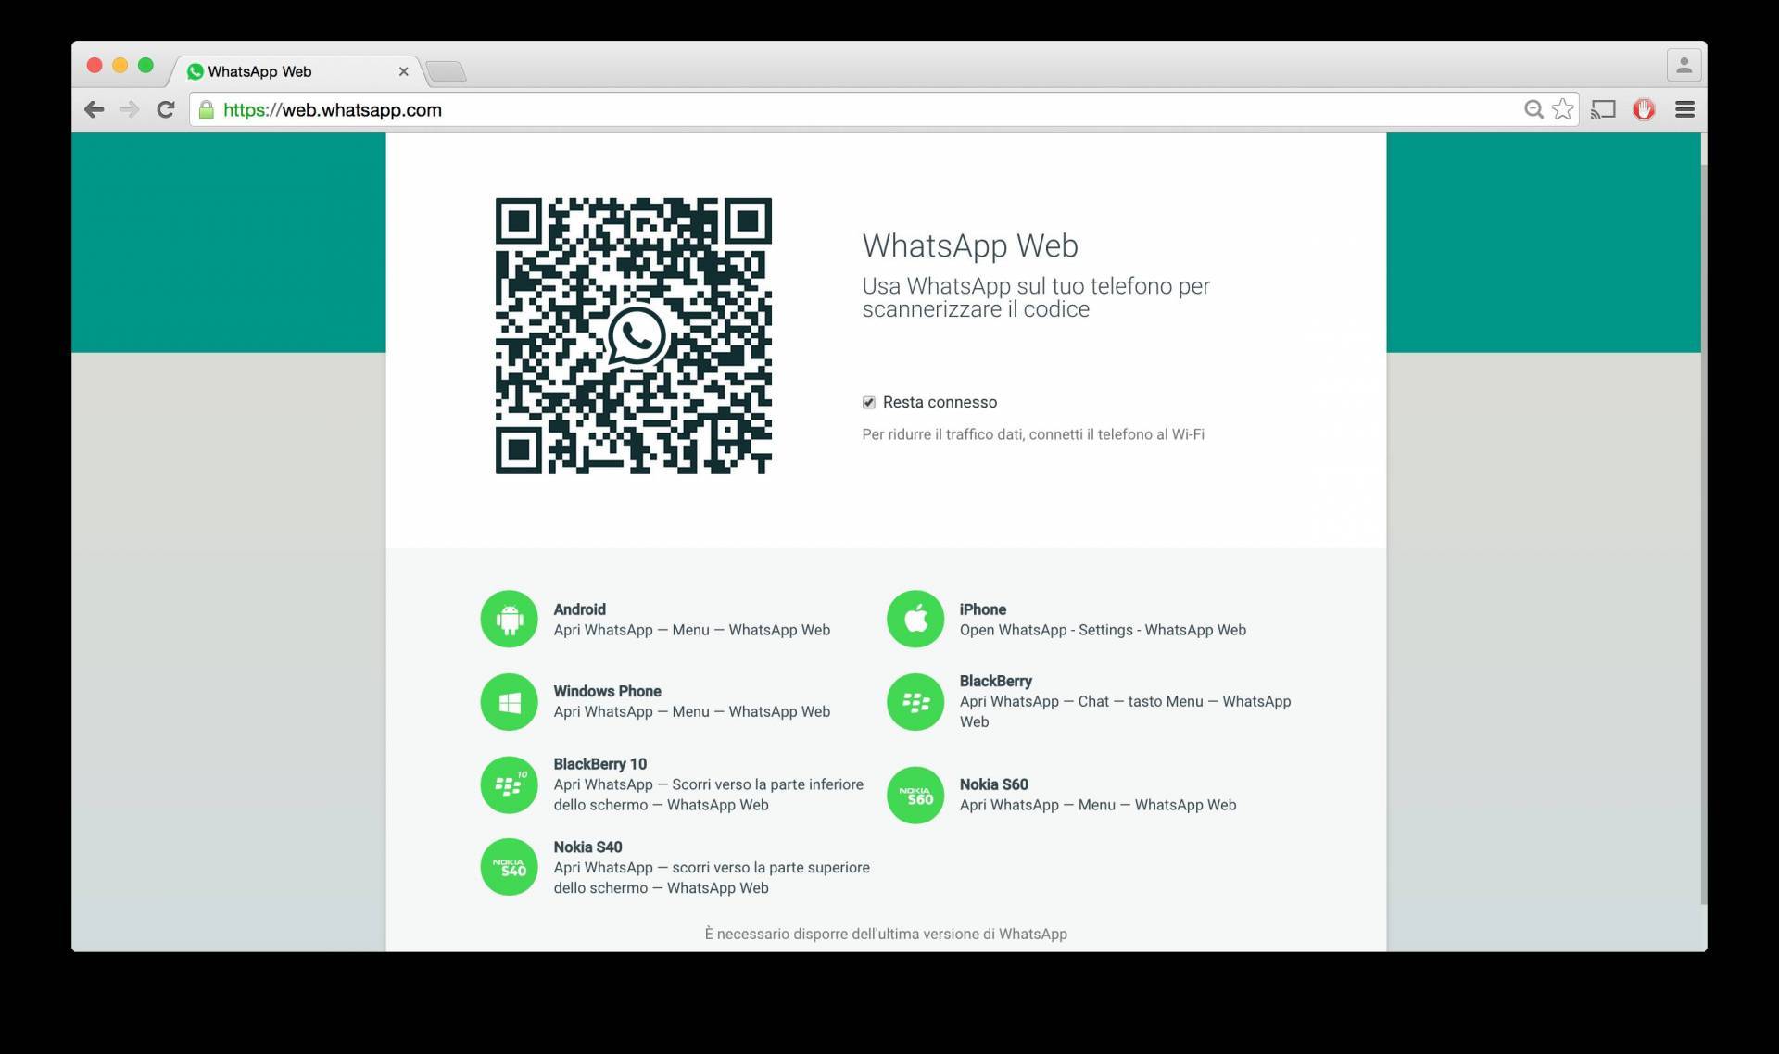Click the Windows Phone logo icon

509,702
